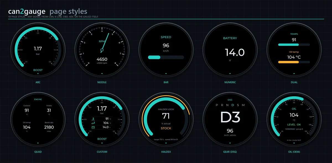Select the M position in DSG gear row

(x=243, y=105)
